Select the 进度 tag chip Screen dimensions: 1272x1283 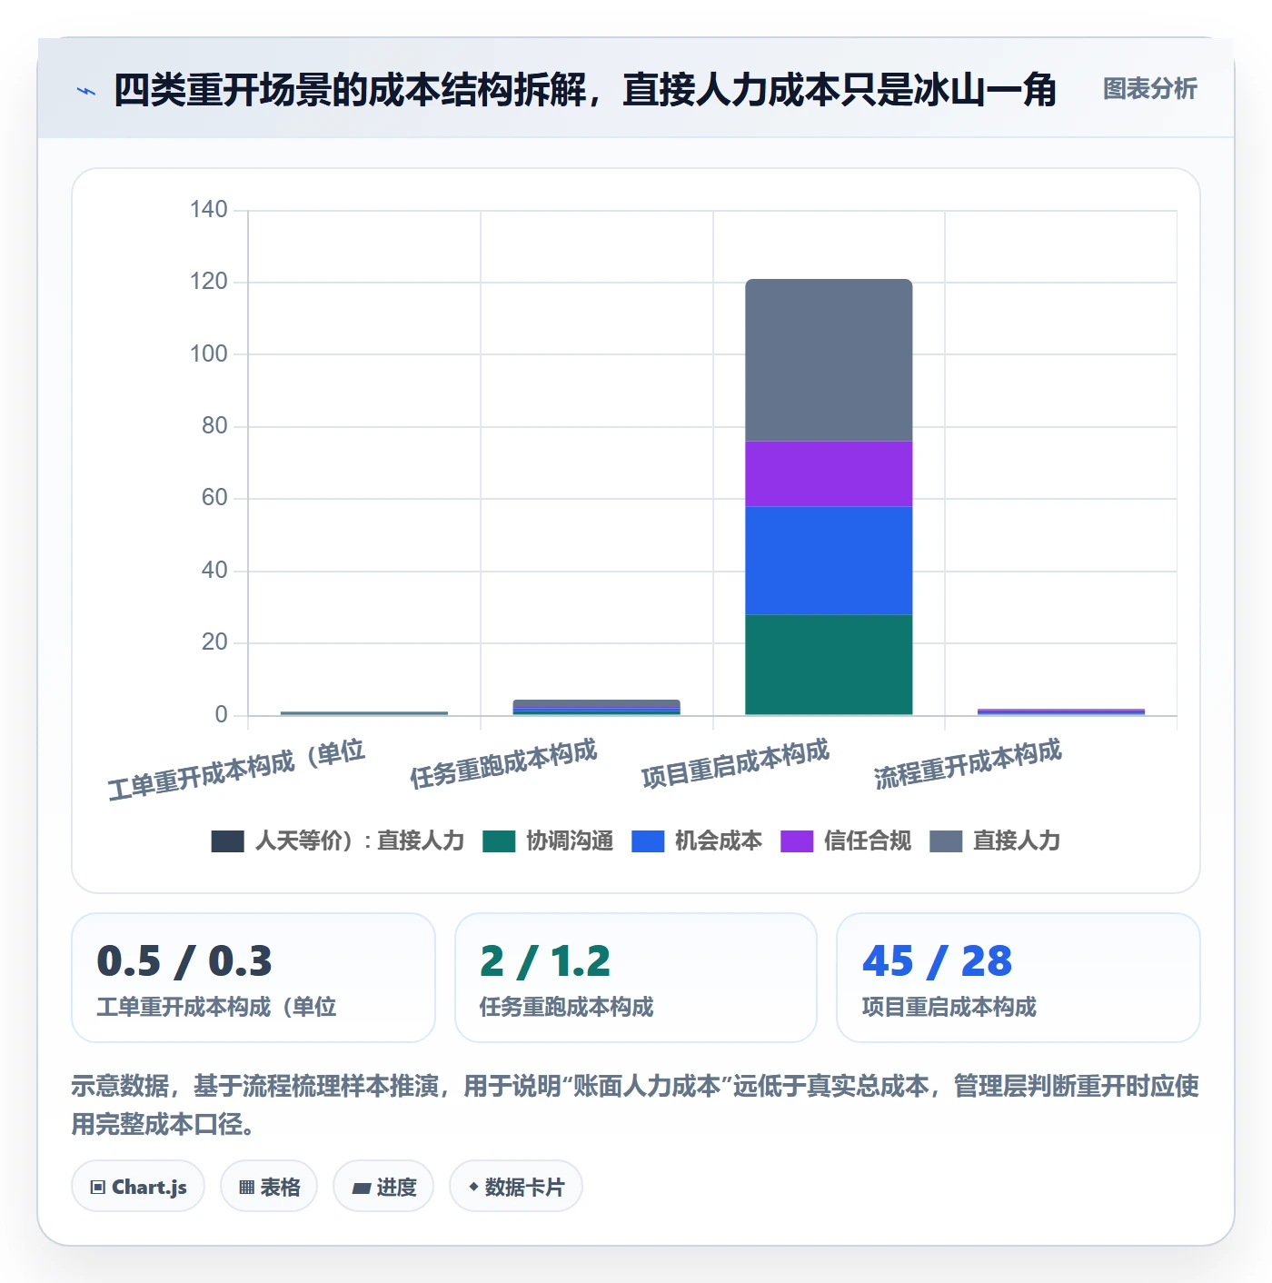383,1187
